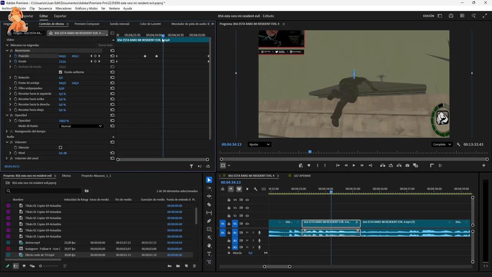
Task: Click the project panel thumbnail zoom slider
Action: tap(40, 266)
